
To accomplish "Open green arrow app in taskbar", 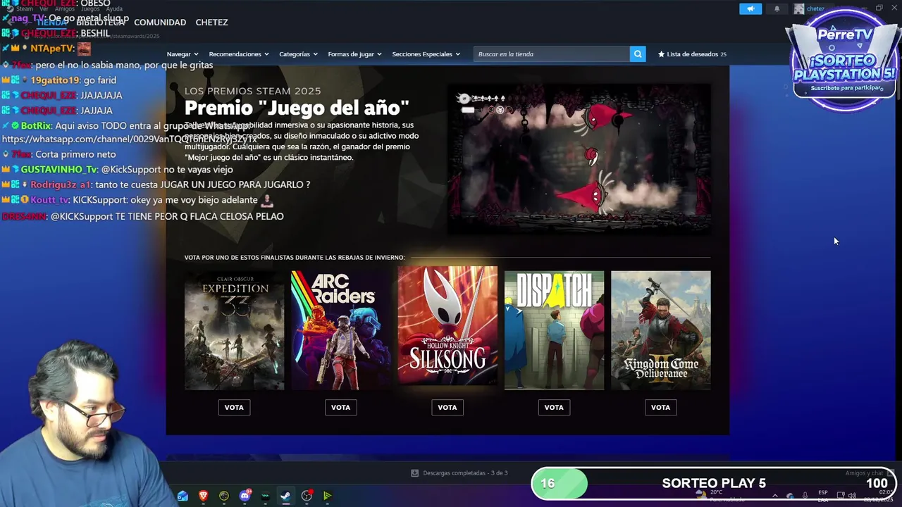I will pyautogui.click(x=327, y=496).
